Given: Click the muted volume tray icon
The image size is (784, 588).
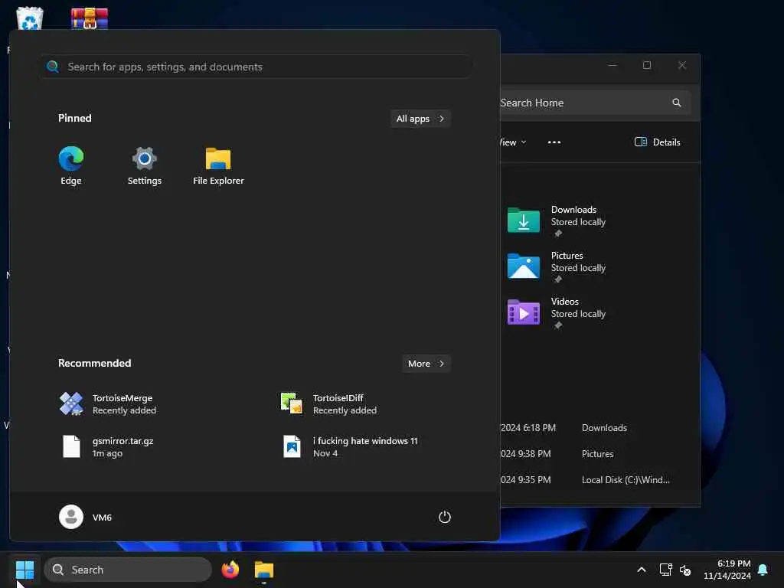Looking at the screenshot, I should [x=685, y=570].
